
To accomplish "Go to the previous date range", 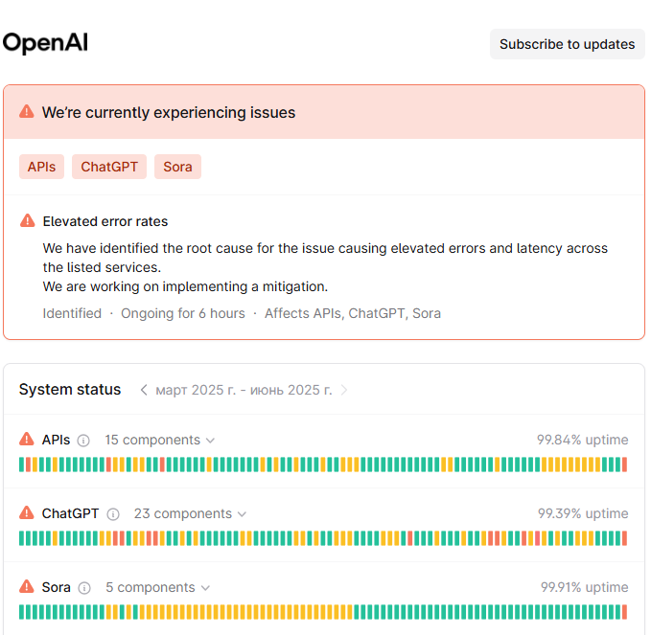I will (x=144, y=390).
